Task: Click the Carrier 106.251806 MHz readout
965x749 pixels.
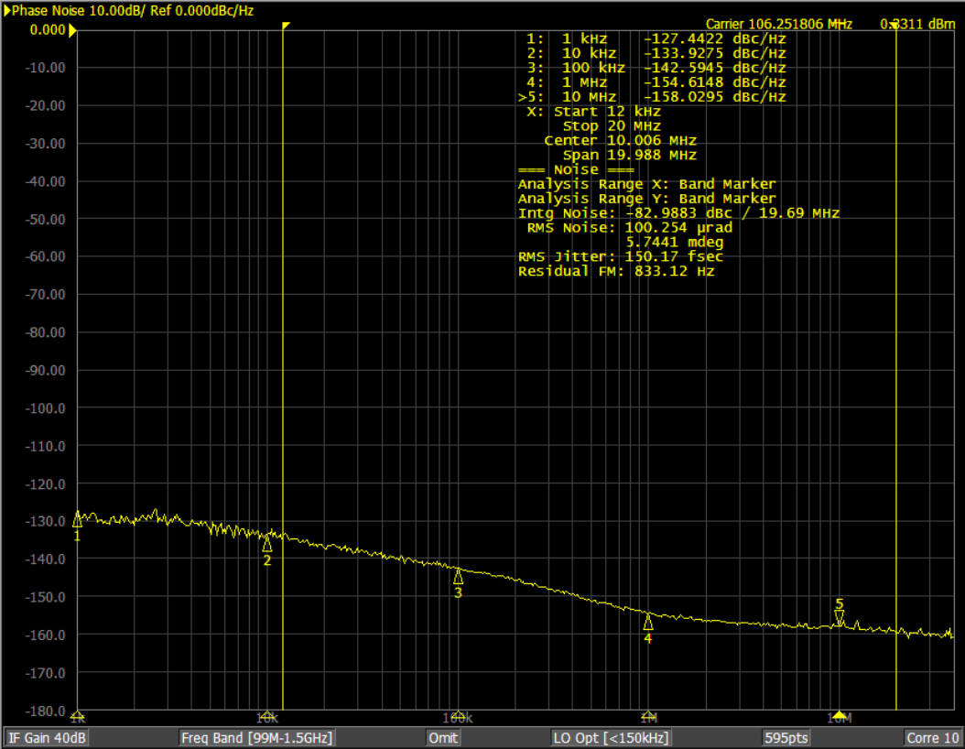Action: 779,24
